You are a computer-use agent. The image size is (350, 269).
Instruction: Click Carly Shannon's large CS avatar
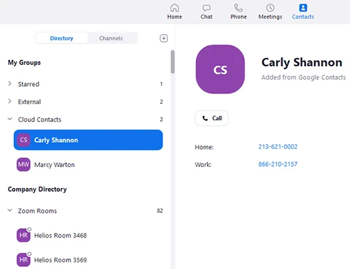pos(220,69)
